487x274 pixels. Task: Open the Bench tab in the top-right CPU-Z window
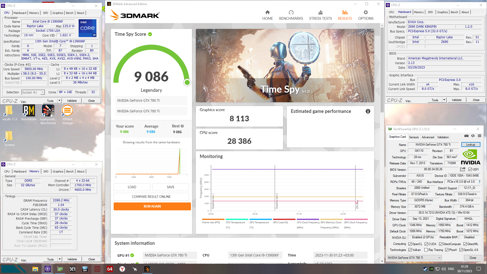(454, 12)
